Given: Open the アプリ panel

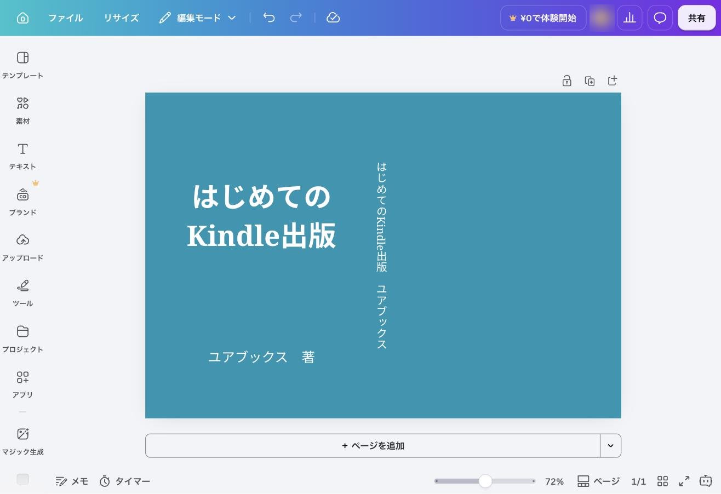Looking at the screenshot, I should (22, 384).
